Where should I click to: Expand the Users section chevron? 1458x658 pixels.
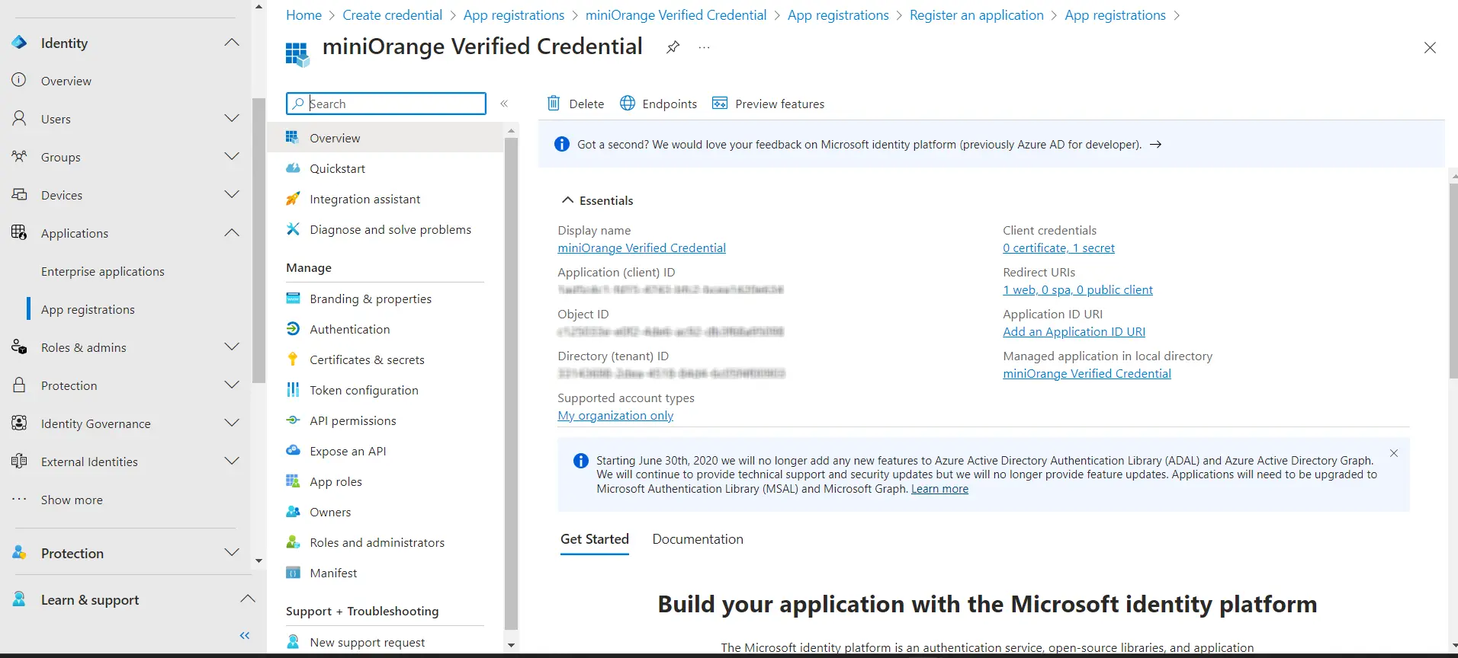[x=232, y=118]
